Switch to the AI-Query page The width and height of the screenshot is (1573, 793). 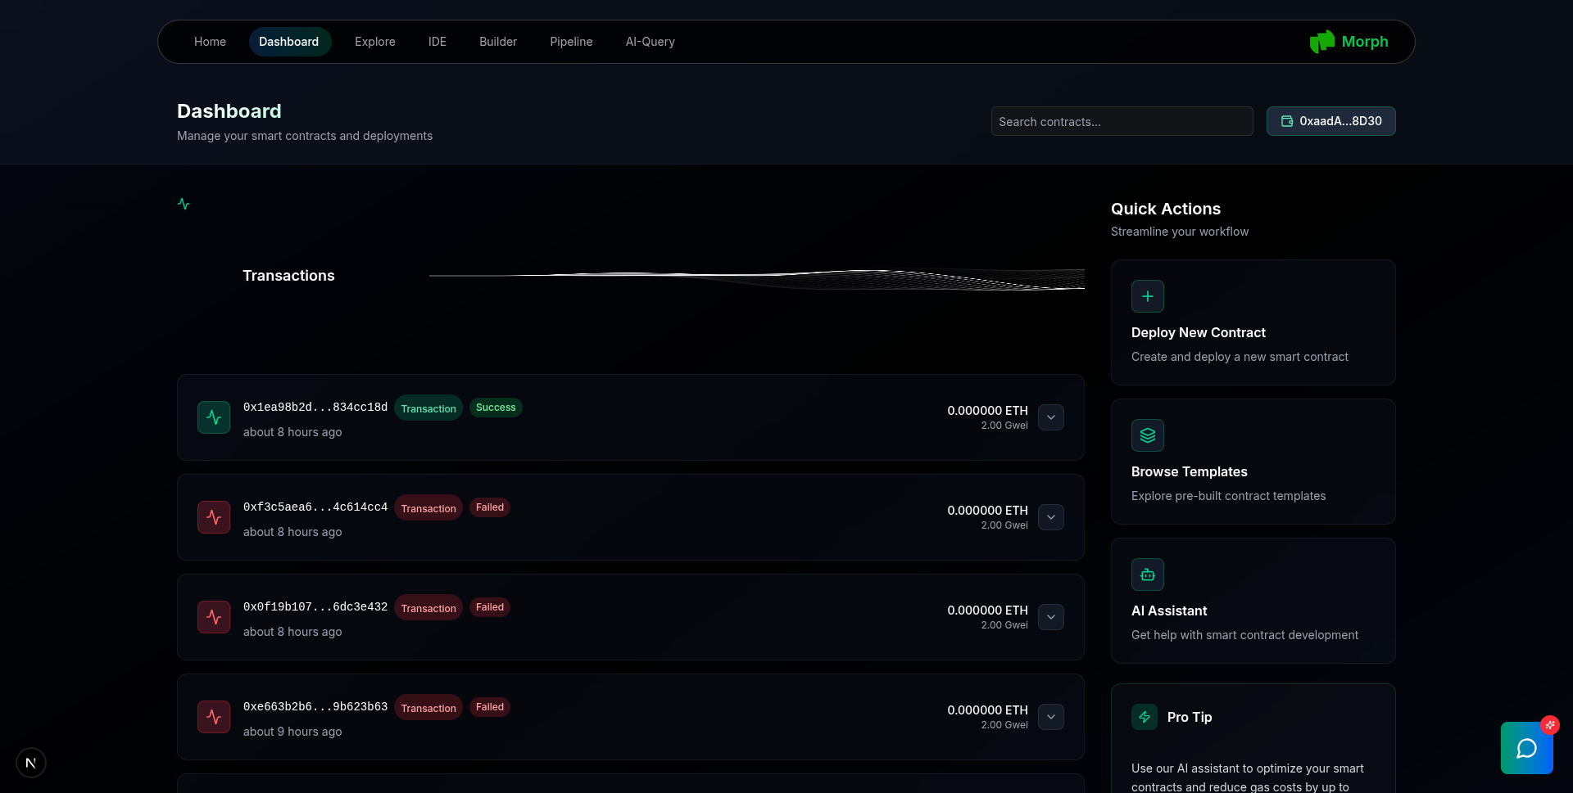(x=651, y=42)
